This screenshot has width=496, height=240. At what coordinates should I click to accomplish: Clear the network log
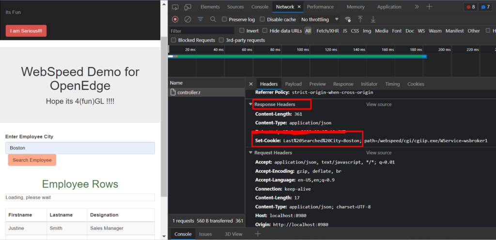tap(188, 19)
